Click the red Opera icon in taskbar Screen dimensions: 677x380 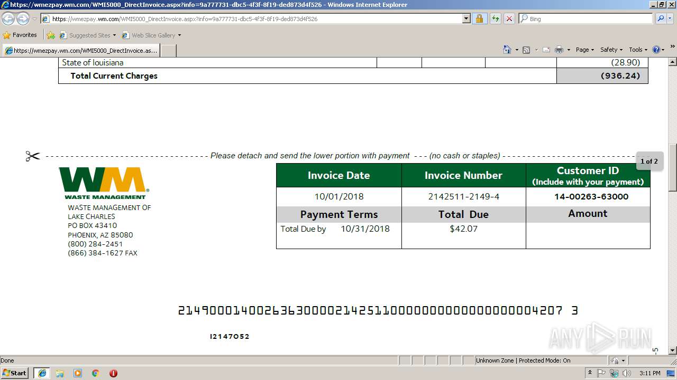pyautogui.click(x=113, y=373)
